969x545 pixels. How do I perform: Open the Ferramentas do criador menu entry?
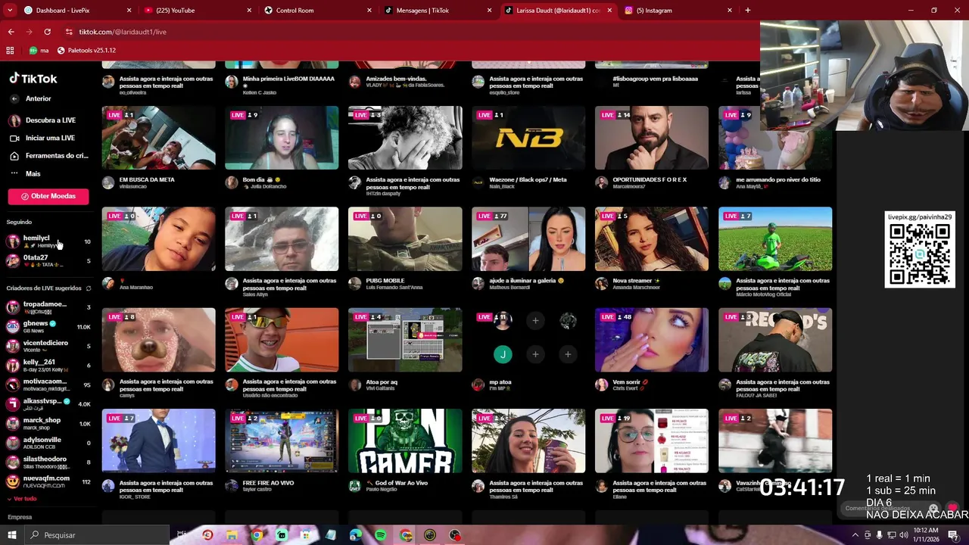pos(48,156)
